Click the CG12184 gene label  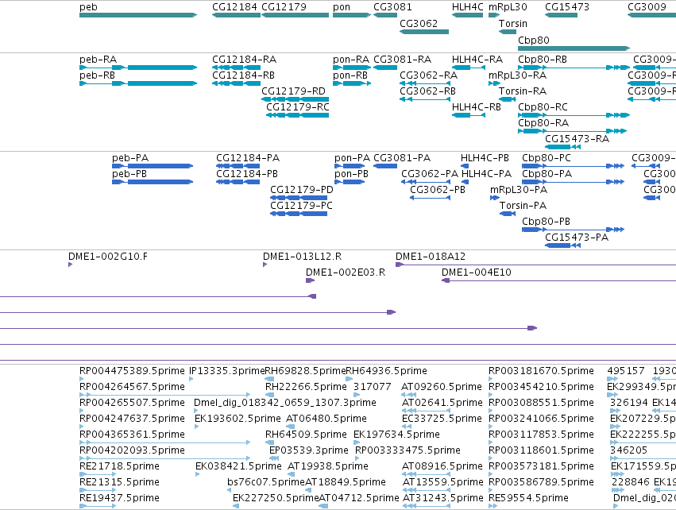coord(234,7)
